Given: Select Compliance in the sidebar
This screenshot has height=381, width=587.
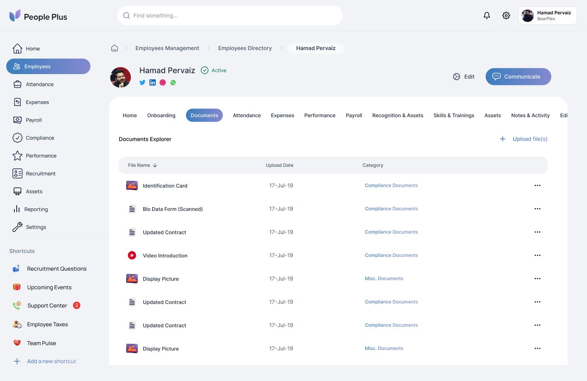Looking at the screenshot, I should (x=40, y=138).
